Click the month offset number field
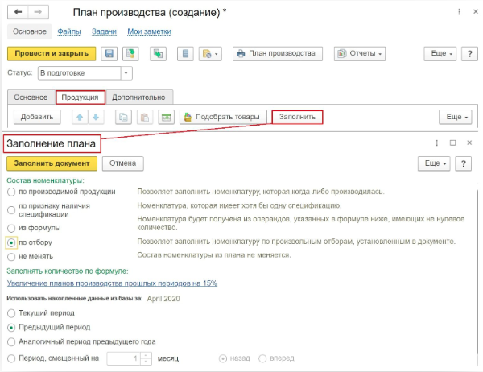The height and width of the screenshot is (372, 483). pos(123,358)
